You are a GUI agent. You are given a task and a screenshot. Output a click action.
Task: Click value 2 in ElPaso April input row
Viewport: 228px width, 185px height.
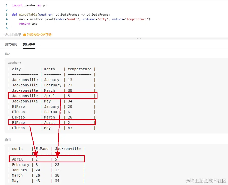tap(69, 123)
